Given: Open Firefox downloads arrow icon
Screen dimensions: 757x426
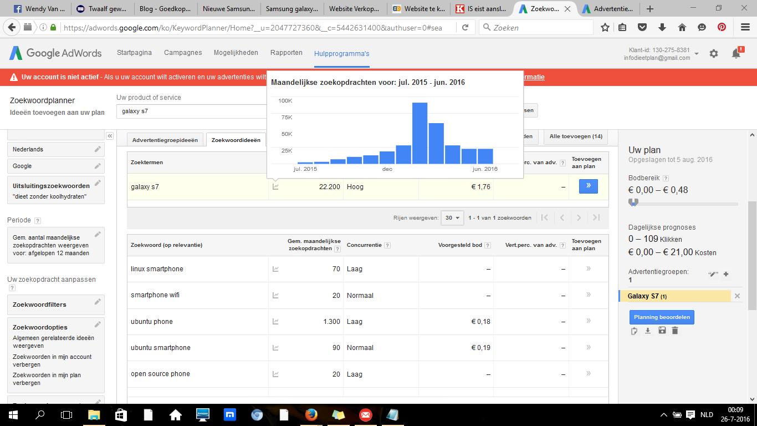Looking at the screenshot, I should (x=662, y=27).
